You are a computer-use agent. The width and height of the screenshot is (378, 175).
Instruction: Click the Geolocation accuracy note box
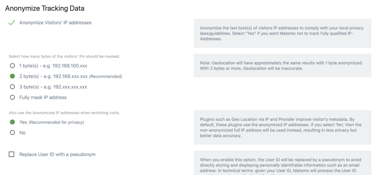(282, 66)
